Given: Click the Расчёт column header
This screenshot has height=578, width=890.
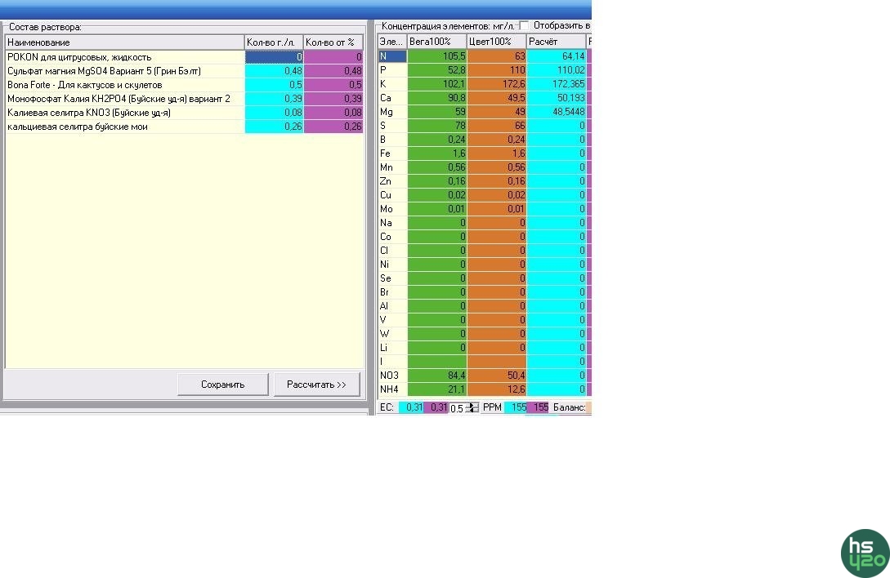Looking at the screenshot, I should pos(556,42).
